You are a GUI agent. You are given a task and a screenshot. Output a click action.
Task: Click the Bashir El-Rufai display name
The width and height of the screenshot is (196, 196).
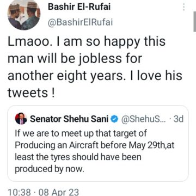pyautogui.click(x=79, y=7)
